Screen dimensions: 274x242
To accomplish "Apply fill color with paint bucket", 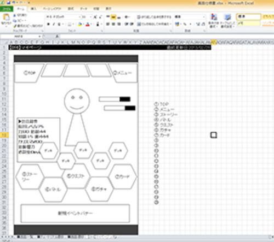I will click(80, 24).
